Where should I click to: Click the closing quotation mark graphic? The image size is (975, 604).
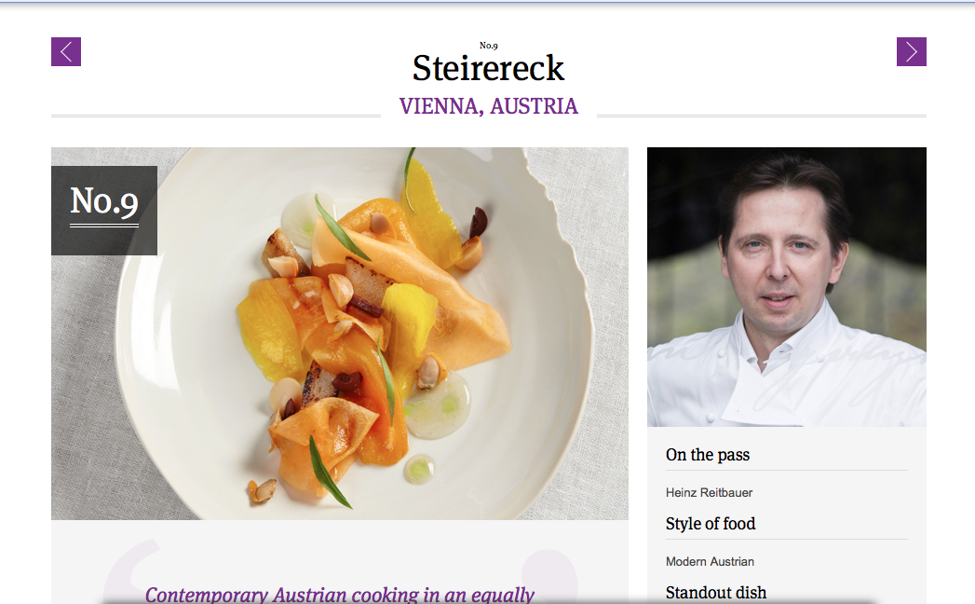[x=549, y=576]
